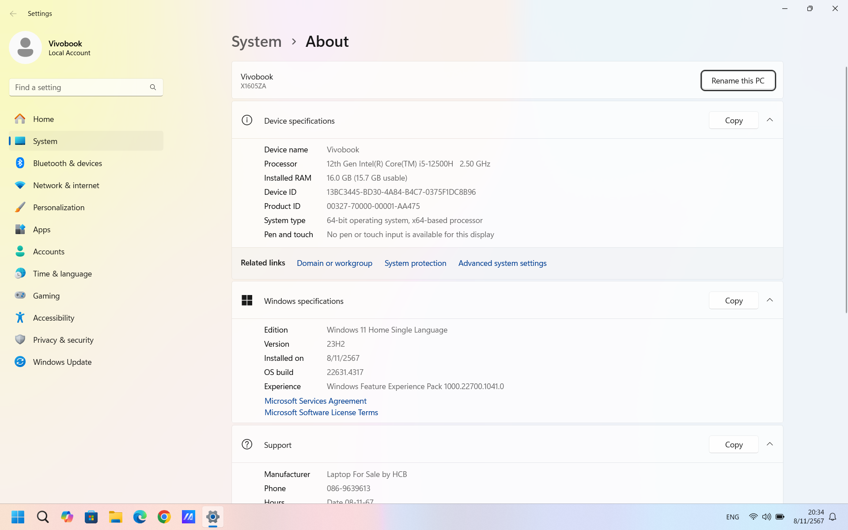Open Personalization settings

click(86, 207)
